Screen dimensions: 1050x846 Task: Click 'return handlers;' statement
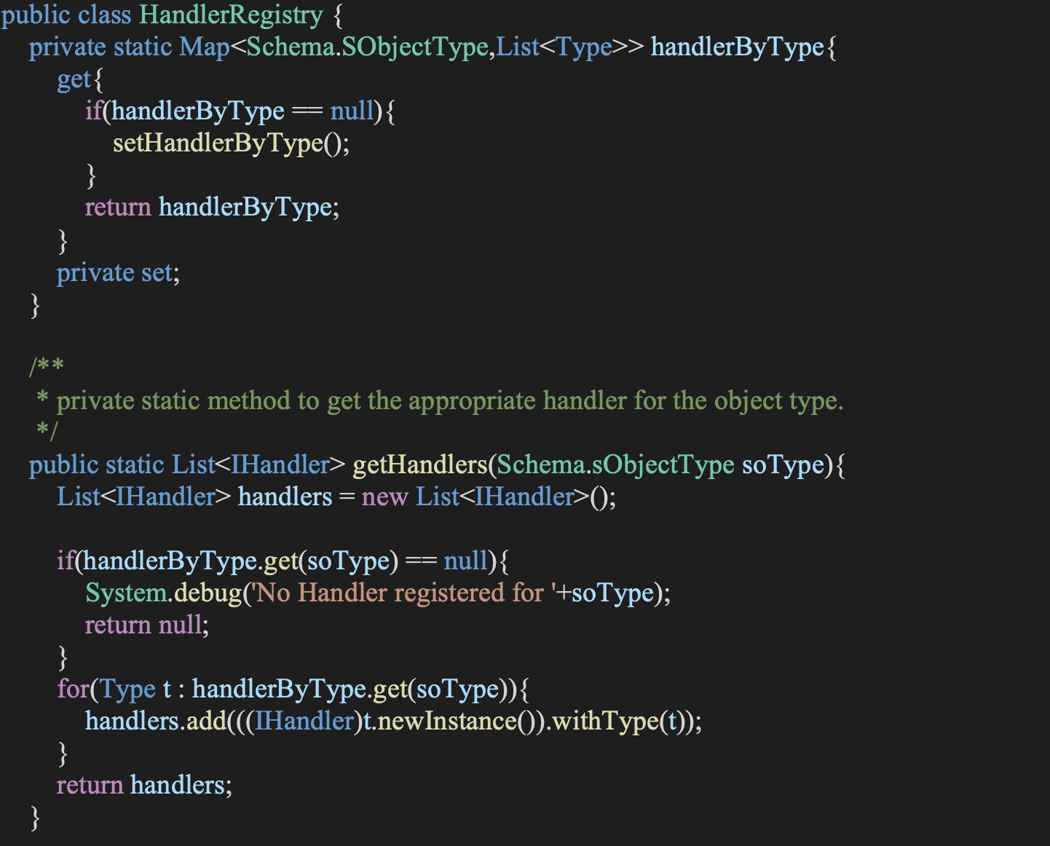click(144, 786)
